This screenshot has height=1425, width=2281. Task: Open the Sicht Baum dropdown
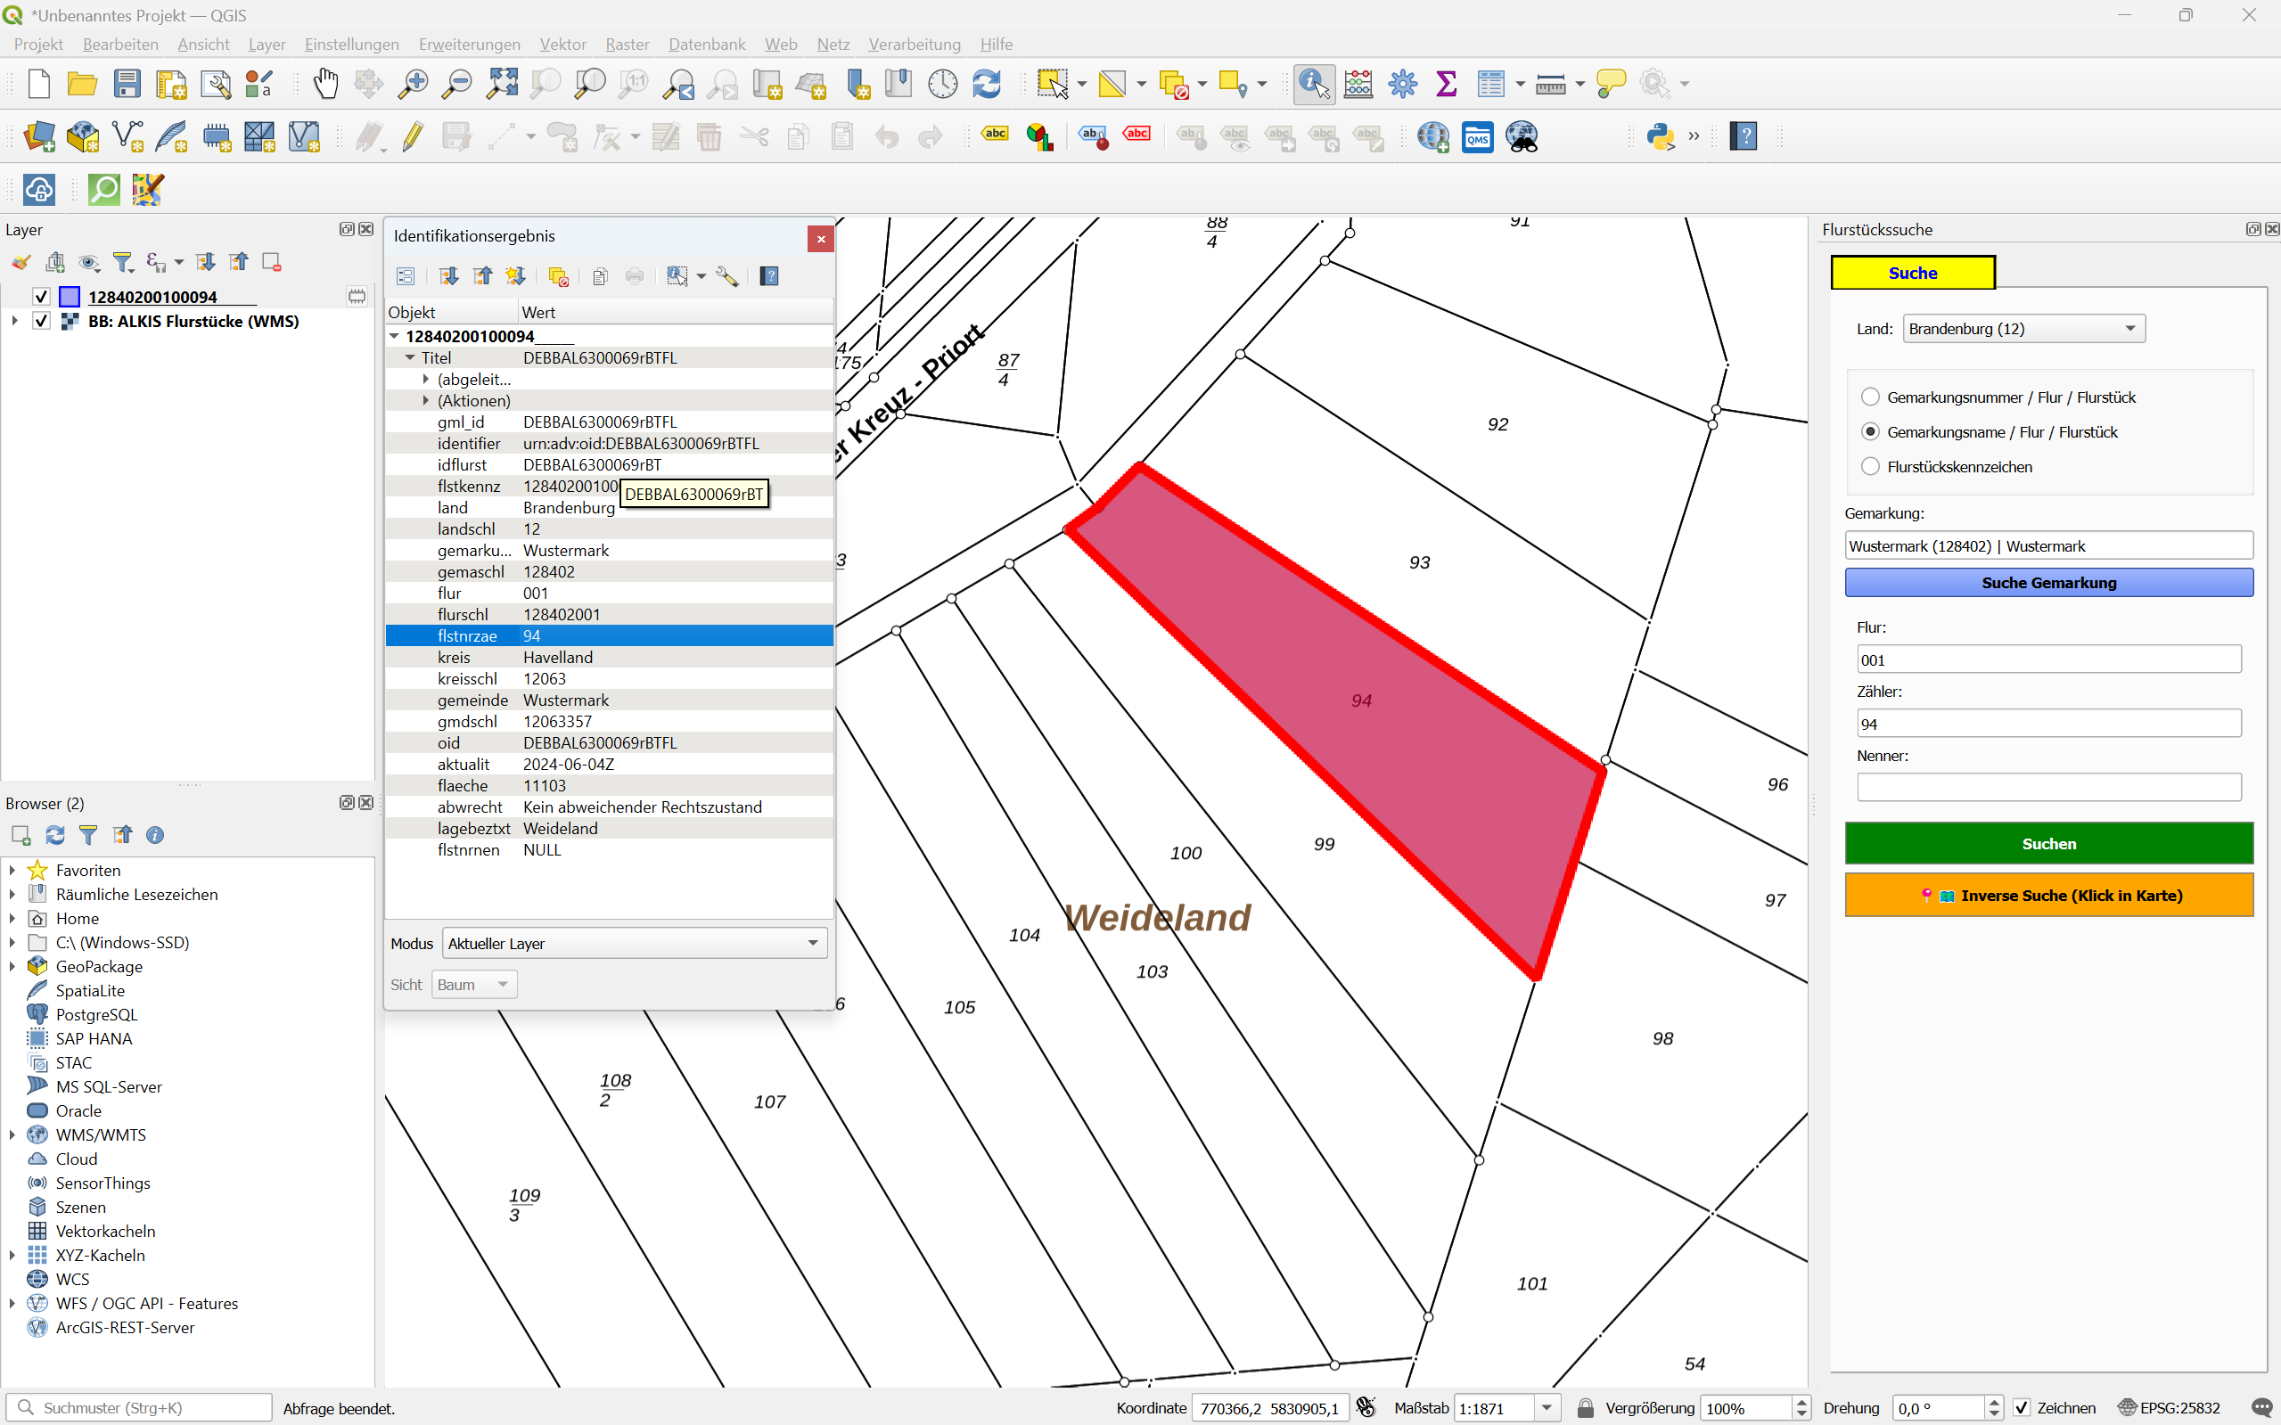pyautogui.click(x=474, y=985)
